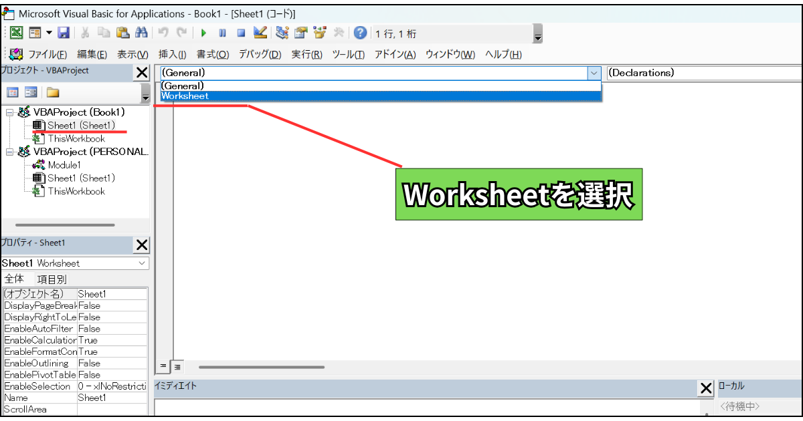Open Project Explorer from the toolbar icon
This screenshot has width=803, height=421.
(x=282, y=33)
